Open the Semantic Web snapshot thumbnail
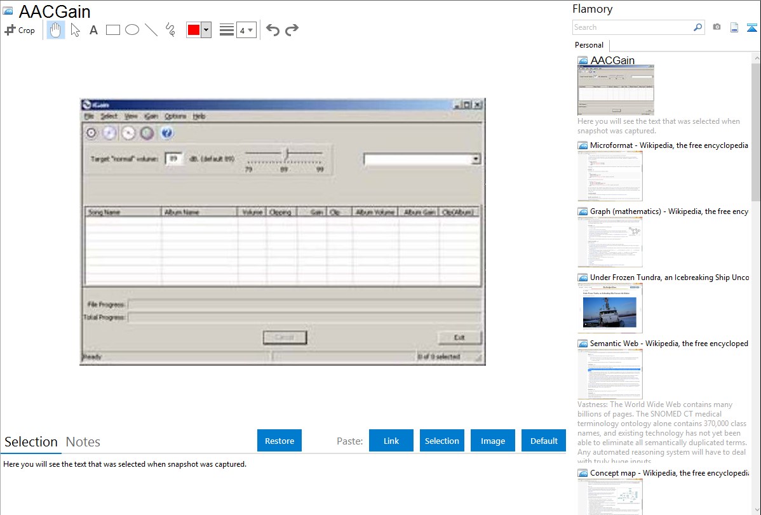 pos(610,374)
